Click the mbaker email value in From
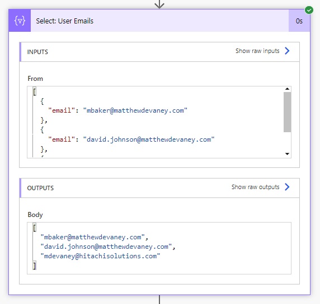 tap(135, 110)
